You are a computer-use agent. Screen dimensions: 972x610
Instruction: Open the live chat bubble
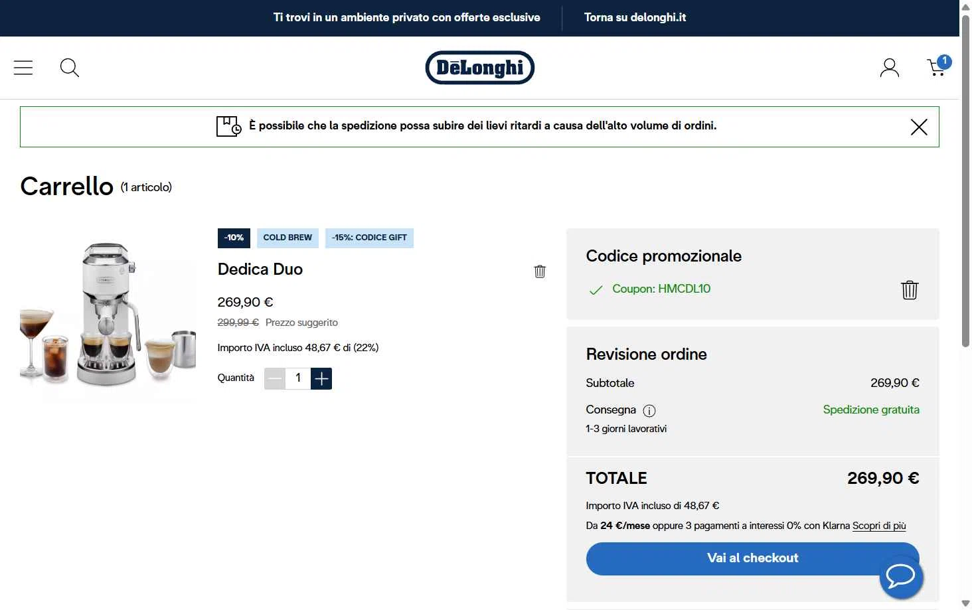pyautogui.click(x=901, y=576)
